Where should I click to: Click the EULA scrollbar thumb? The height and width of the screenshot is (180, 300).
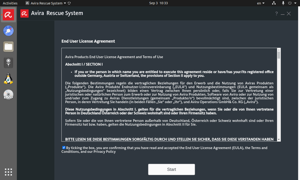tap(279, 55)
